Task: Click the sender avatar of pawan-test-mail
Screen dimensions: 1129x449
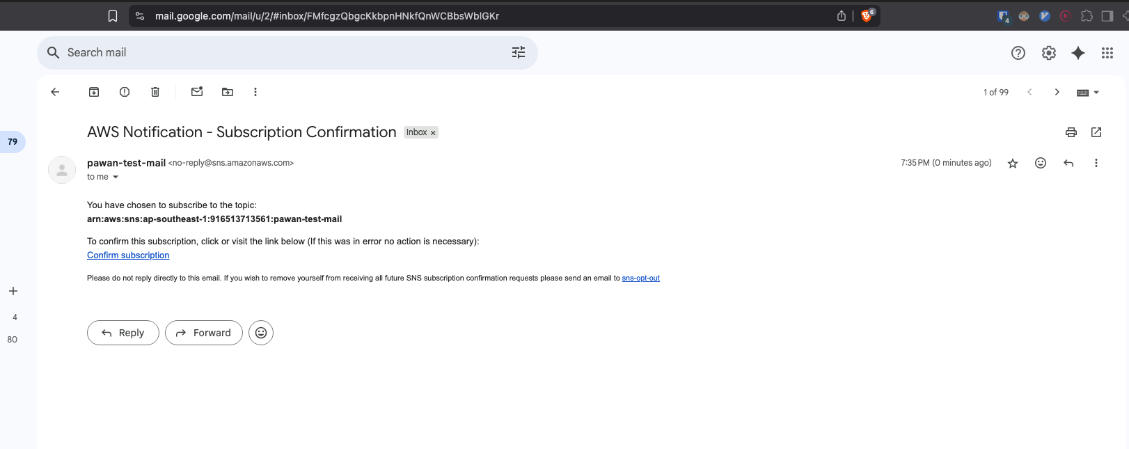Action: tap(62, 170)
